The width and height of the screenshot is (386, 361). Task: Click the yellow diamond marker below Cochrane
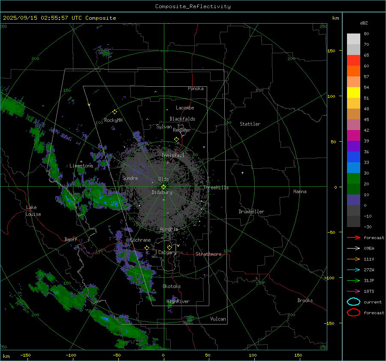[x=147, y=248]
